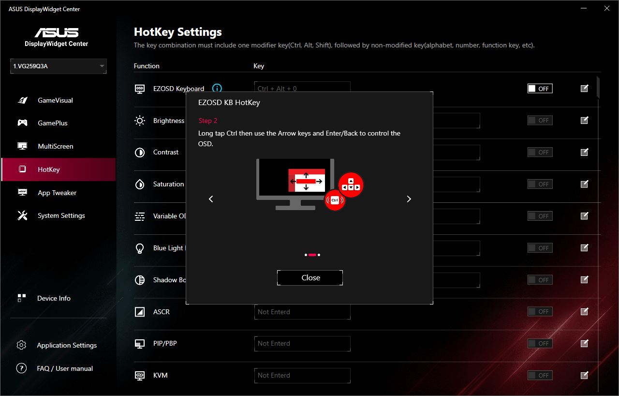Viewport: 619px width, 396px height.
Task: Jump to first step via page dot
Action: [x=306, y=255]
